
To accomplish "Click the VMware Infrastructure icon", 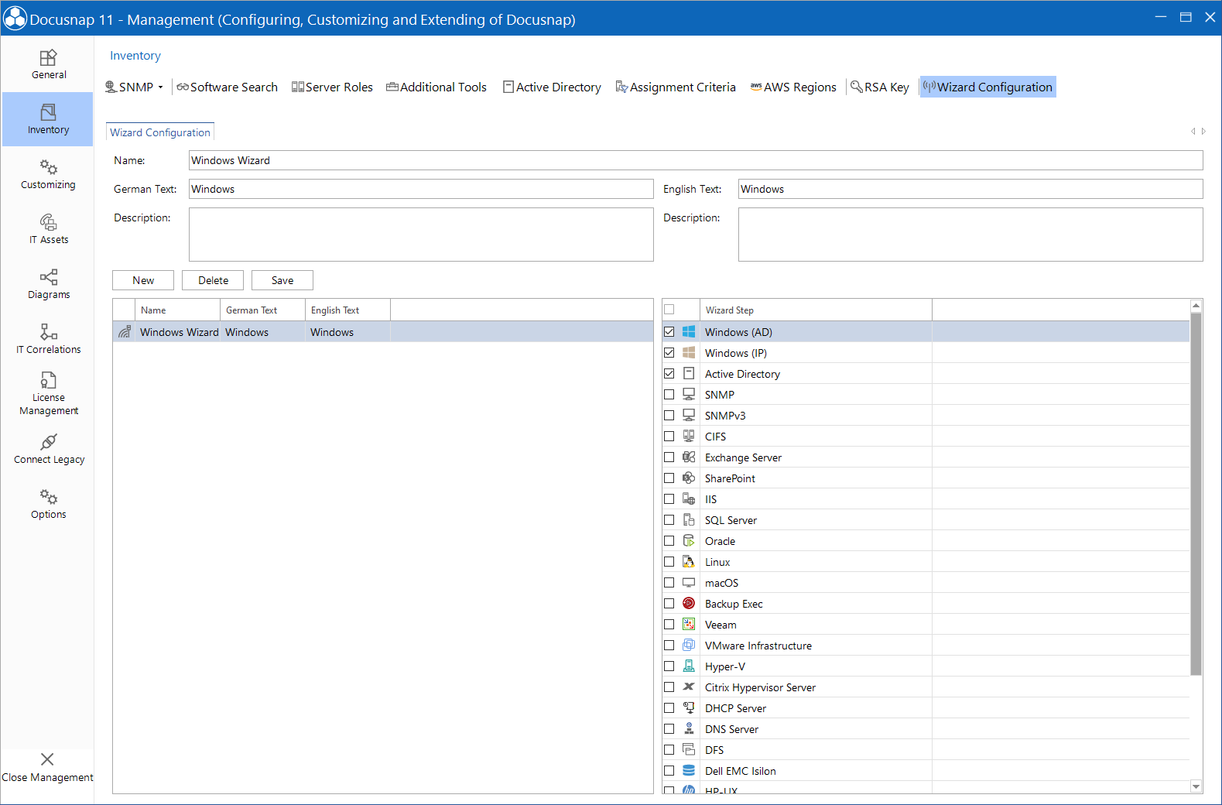I will (689, 646).
